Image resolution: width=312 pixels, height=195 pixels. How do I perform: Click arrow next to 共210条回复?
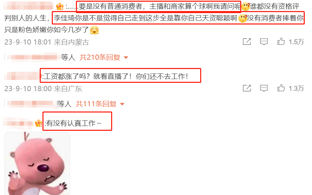(x=126, y=58)
